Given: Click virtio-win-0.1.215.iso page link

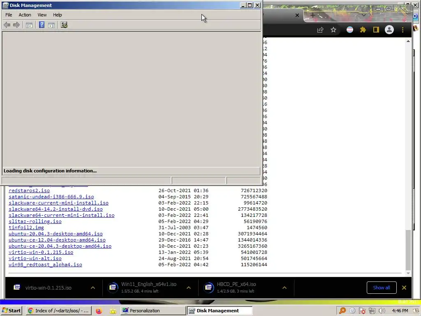Looking at the screenshot, I should tap(41, 252).
